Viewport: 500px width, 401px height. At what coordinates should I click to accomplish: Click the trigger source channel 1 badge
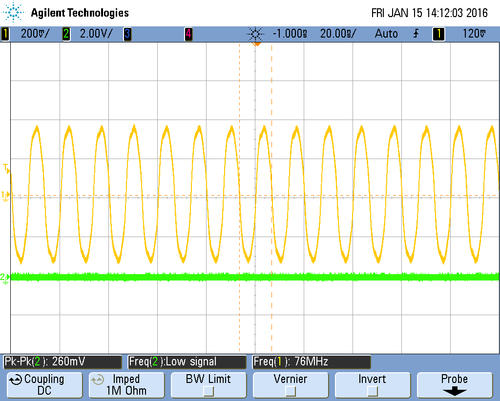tap(438, 34)
